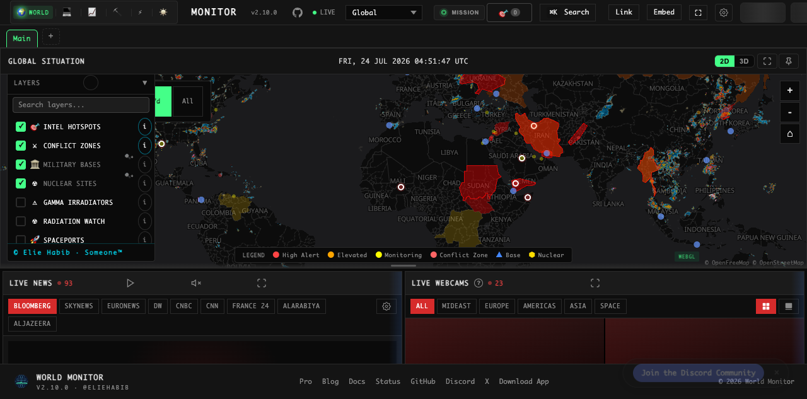Image resolution: width=807 pixels, height=399 pixels.
Task: Switch to the laptop tech variant icon
Action: 67,12
